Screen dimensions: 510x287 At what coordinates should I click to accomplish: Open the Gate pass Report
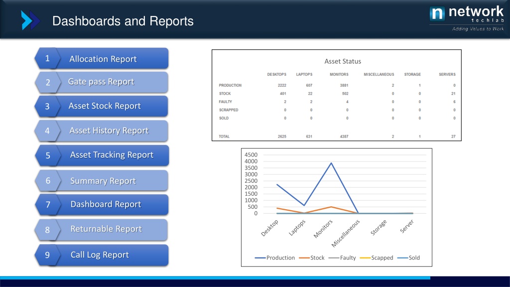[x=102, y=82]
